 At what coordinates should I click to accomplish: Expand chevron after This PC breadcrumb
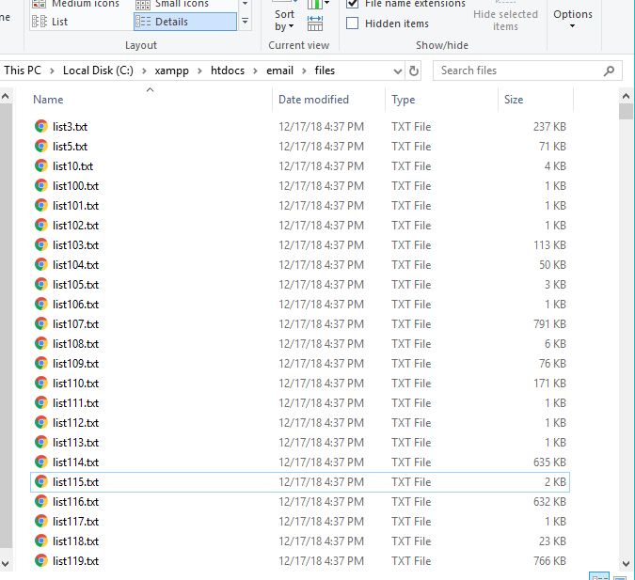pos(52,71)
